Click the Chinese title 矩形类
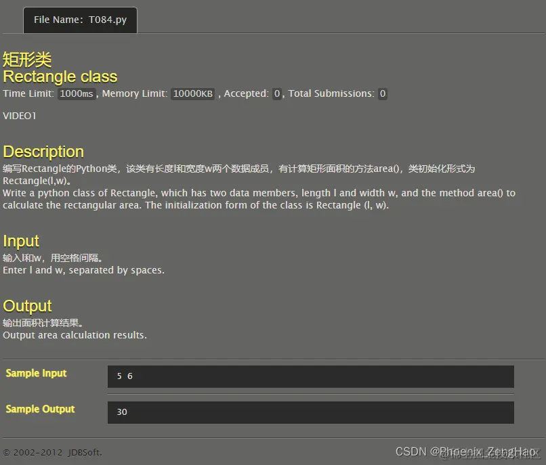This screenshot has height=465, width=546. 27,60
